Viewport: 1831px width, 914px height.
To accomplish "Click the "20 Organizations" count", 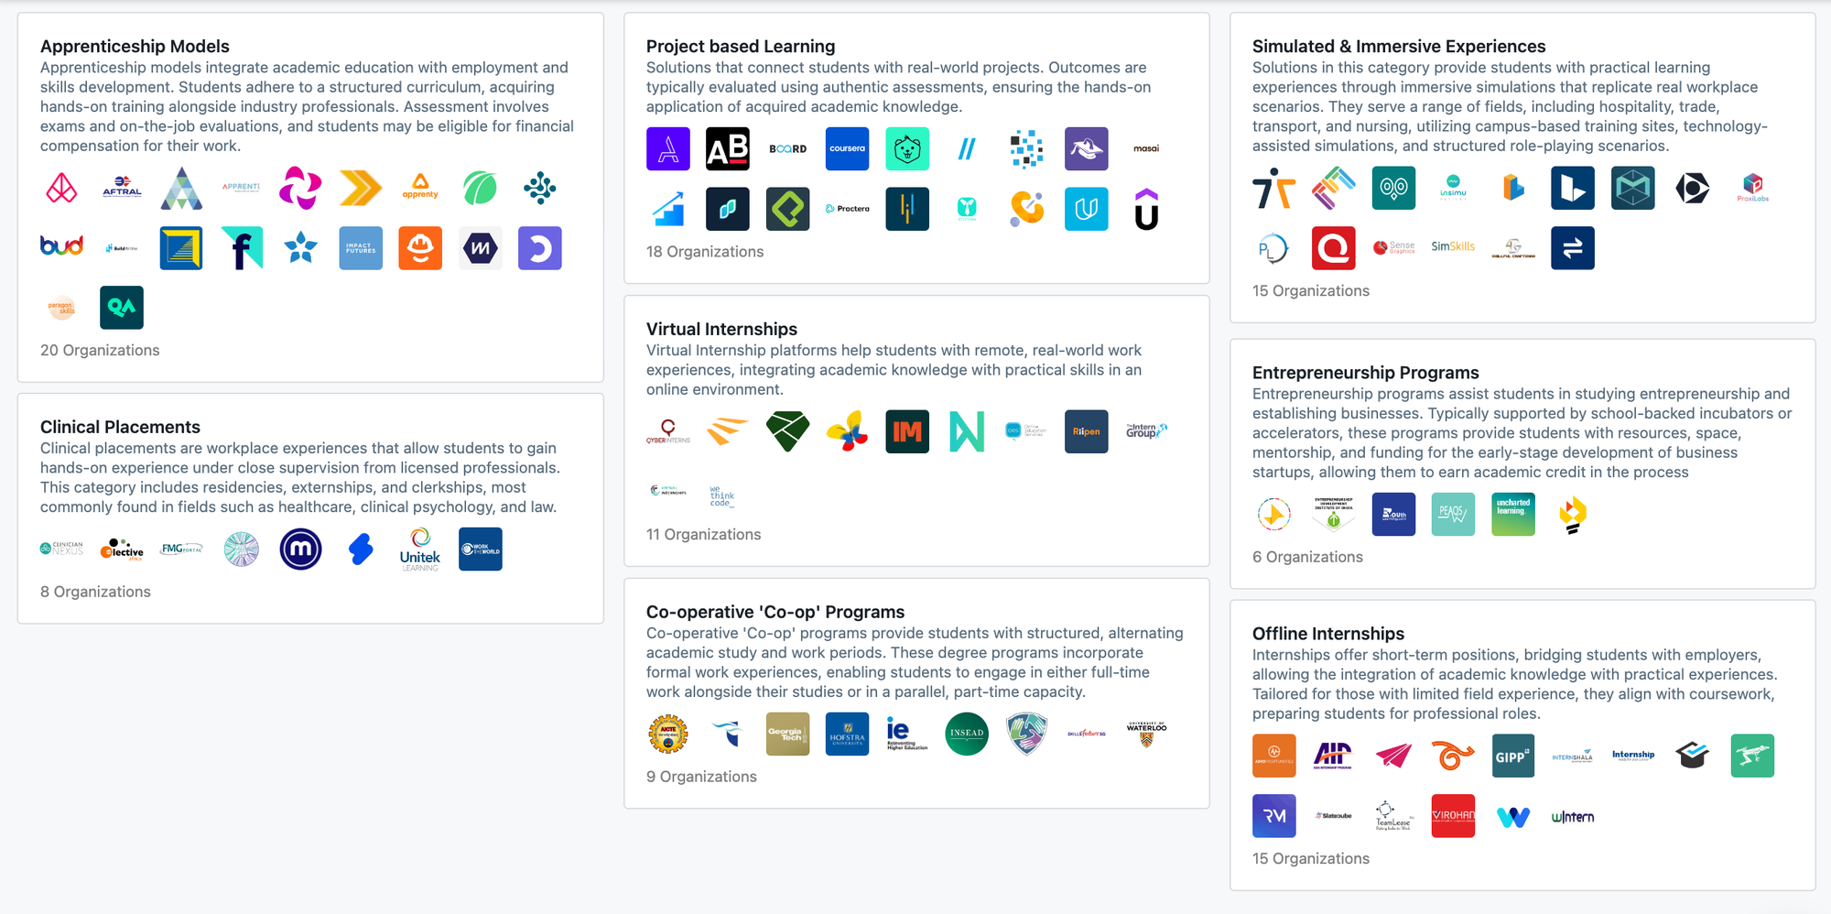I will (100, 350).
